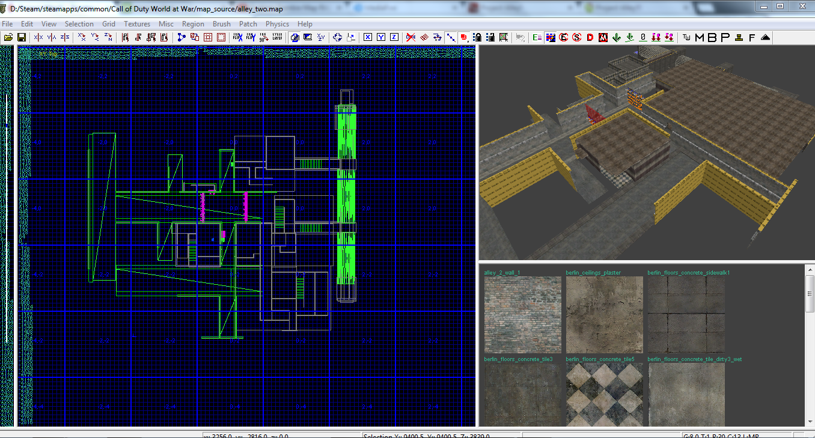Click the connected blue nodes icon
Screen dimensions: 815x438
[x=181, y=37]
